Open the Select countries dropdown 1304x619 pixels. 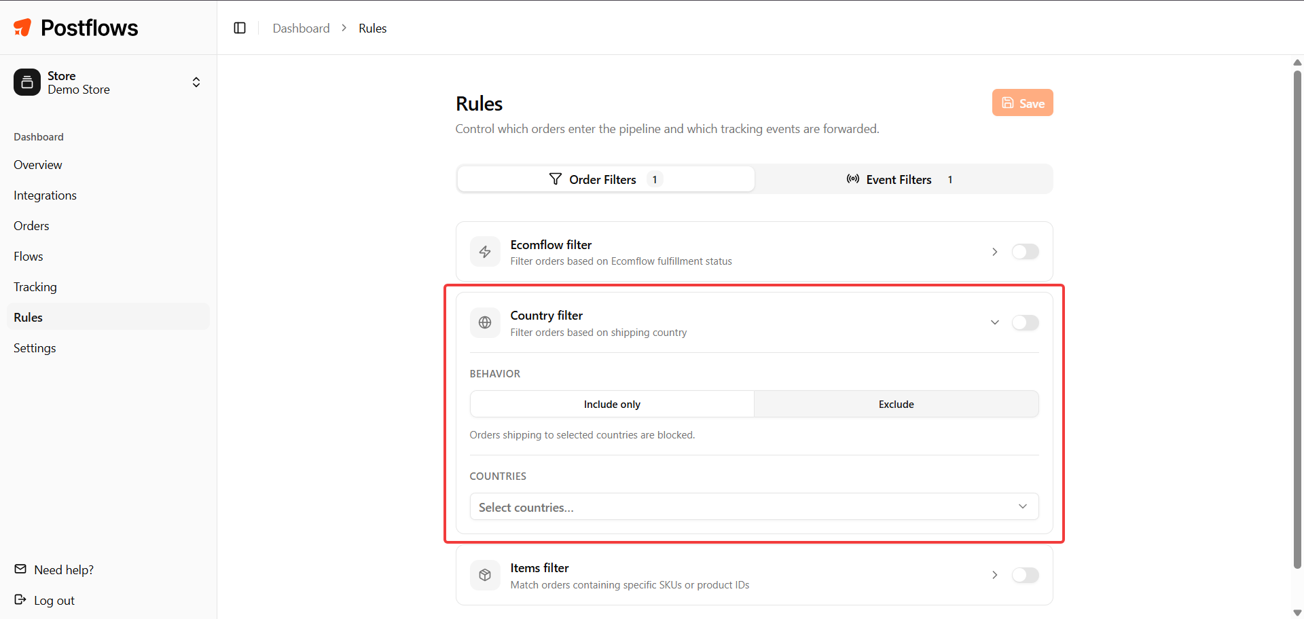[x=754, y=506]
